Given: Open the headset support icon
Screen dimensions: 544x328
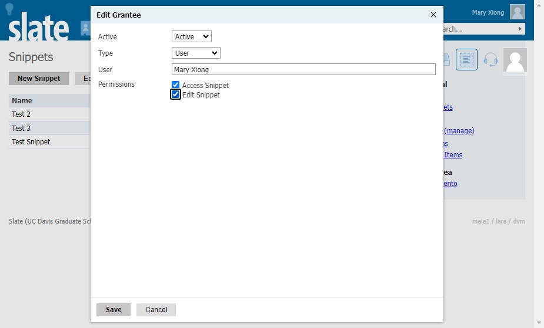Looking at the screenshot, I should (490, 59).
